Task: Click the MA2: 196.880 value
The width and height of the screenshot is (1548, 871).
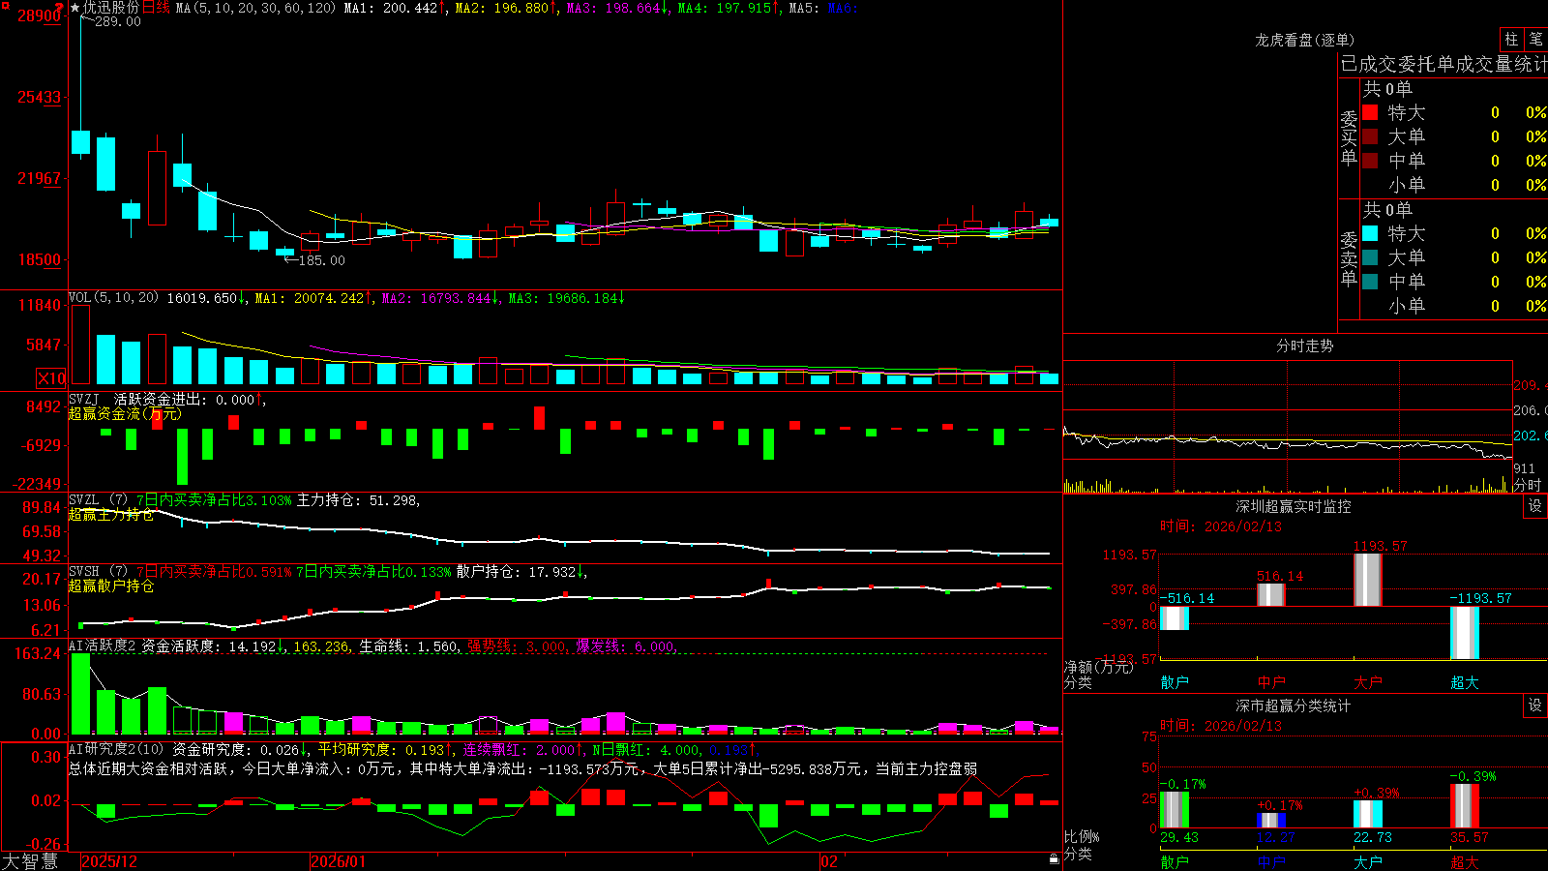Action: pos(506,8)
